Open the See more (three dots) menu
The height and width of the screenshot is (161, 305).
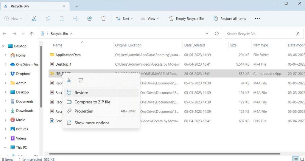click(257, 18)
